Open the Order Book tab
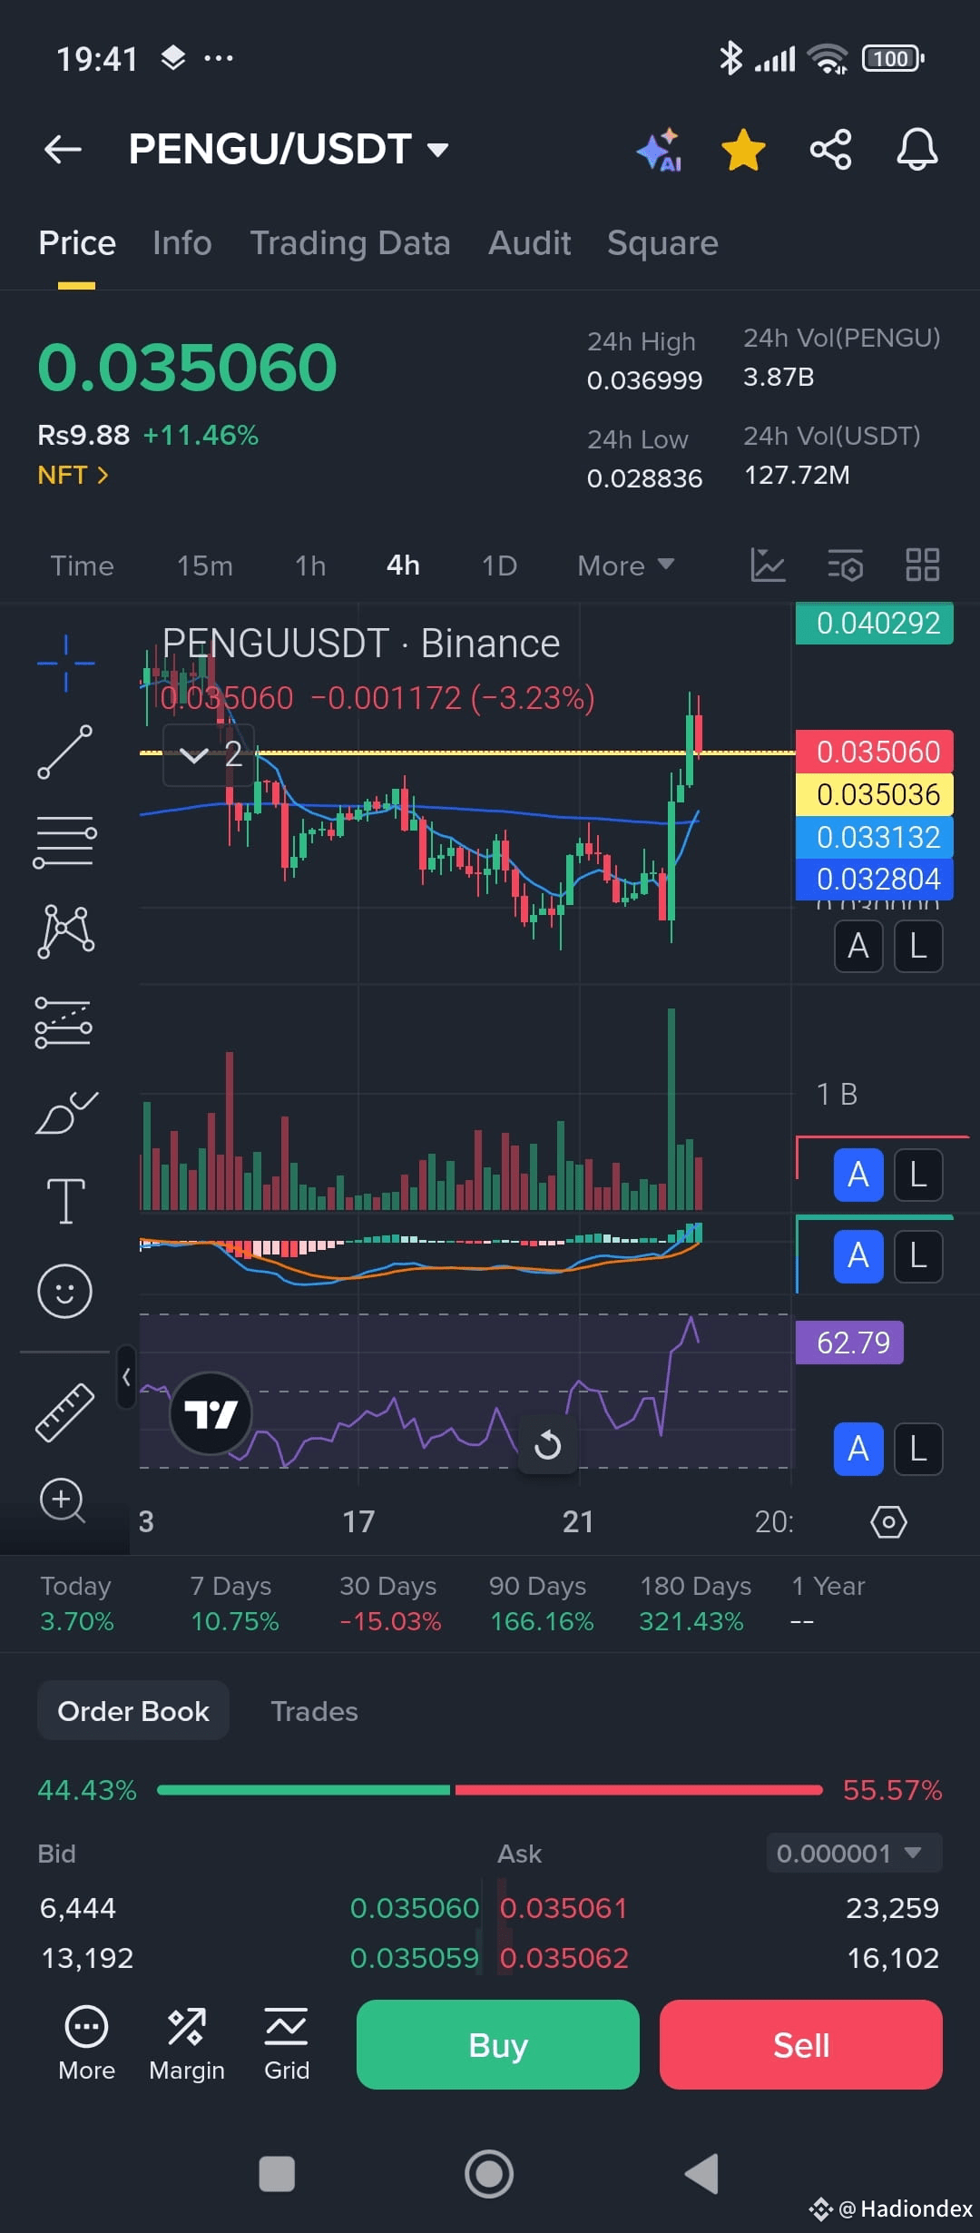The height and width of the screenshot is (2233, 980). pos(133,1711)
